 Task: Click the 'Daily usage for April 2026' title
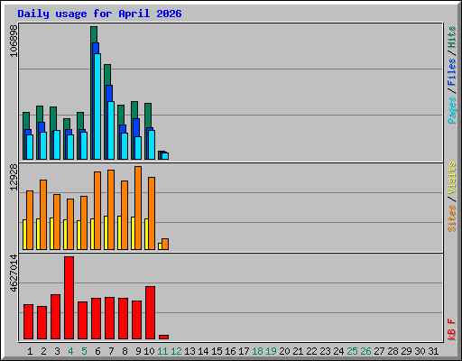(99, 14)
